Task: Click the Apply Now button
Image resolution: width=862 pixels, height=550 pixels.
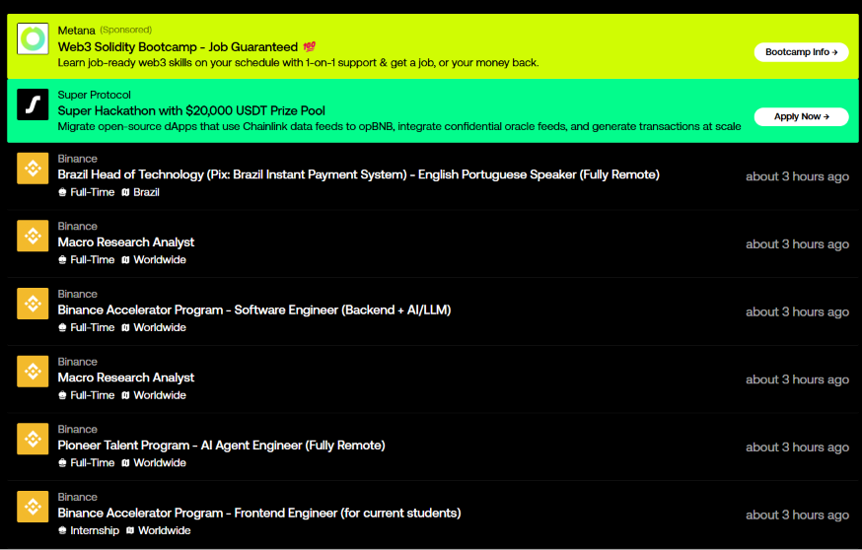Action: (802, 116)
